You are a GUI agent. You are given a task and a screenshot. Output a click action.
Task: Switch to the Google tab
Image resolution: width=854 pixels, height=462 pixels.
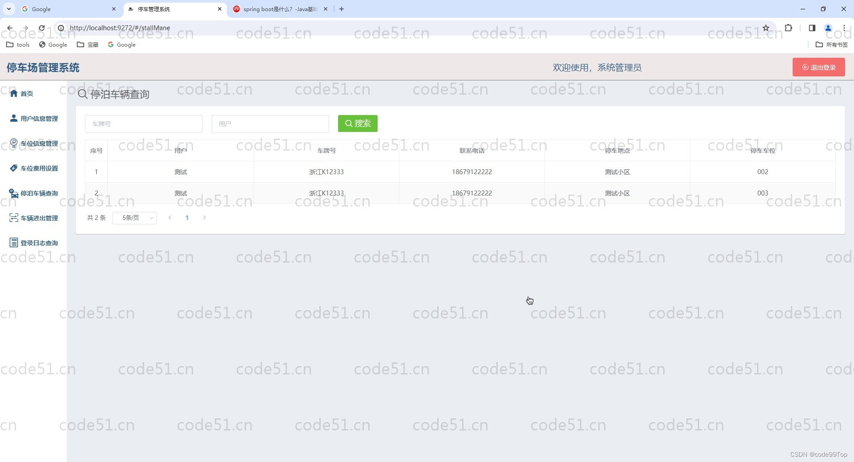coord(69,9)
